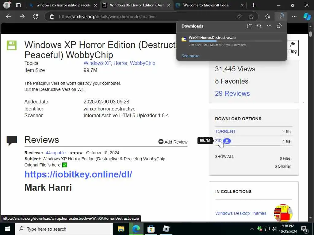This screenshot has height=235, width=314.
Task: Open the notification center icon
Action: point(304,229)
